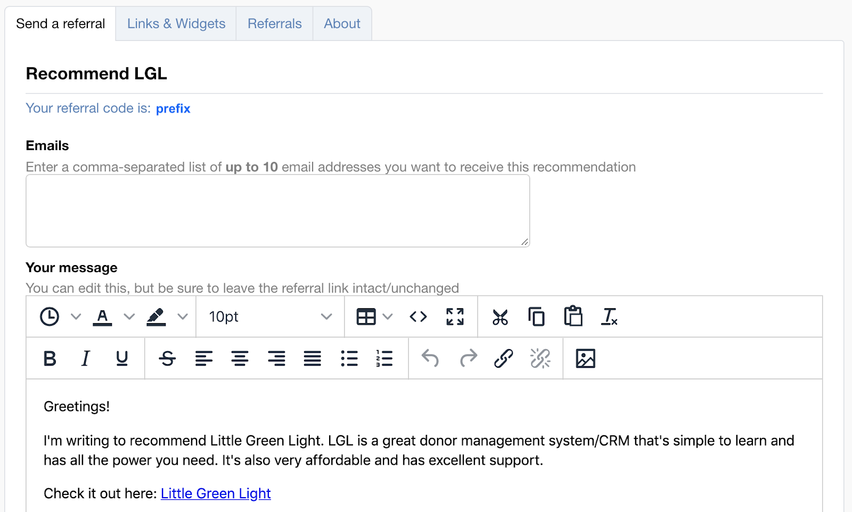Expand the text color picker arrow
Viewport: 852px width, 512px height.
coord(129,317)
